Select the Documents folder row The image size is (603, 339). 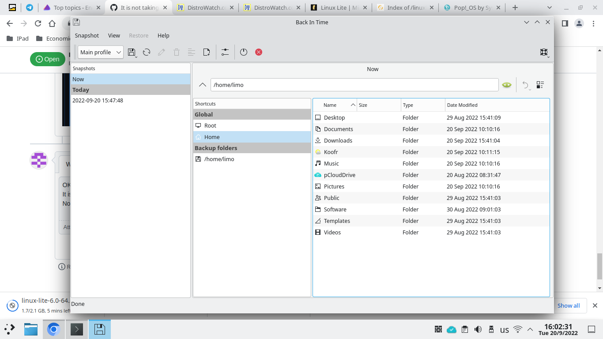tap(431, 129)
